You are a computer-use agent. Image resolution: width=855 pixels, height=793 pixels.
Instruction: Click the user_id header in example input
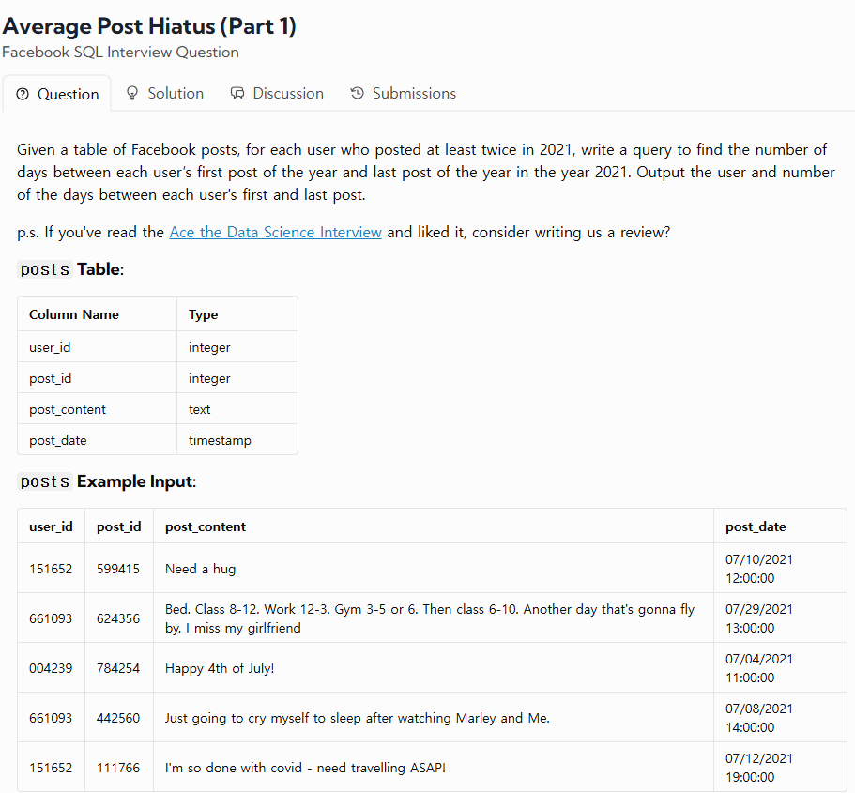pos(52,526)
